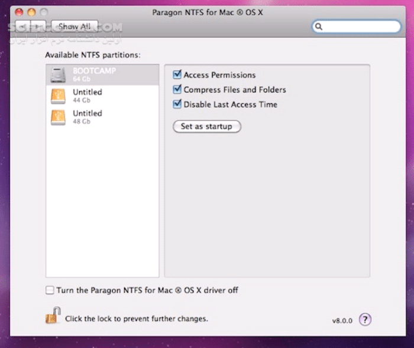Check Turn the Paragon NTFS driver off
The width and height of the screenshot is (414, 348).
coord(50,290)
